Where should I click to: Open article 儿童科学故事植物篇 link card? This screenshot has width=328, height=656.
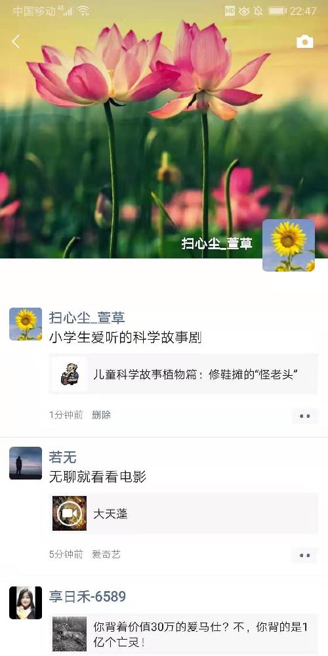click(184, 374)
